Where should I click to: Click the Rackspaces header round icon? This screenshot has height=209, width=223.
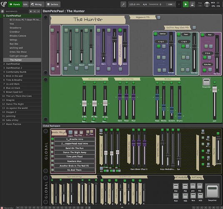tap(3, 11)
